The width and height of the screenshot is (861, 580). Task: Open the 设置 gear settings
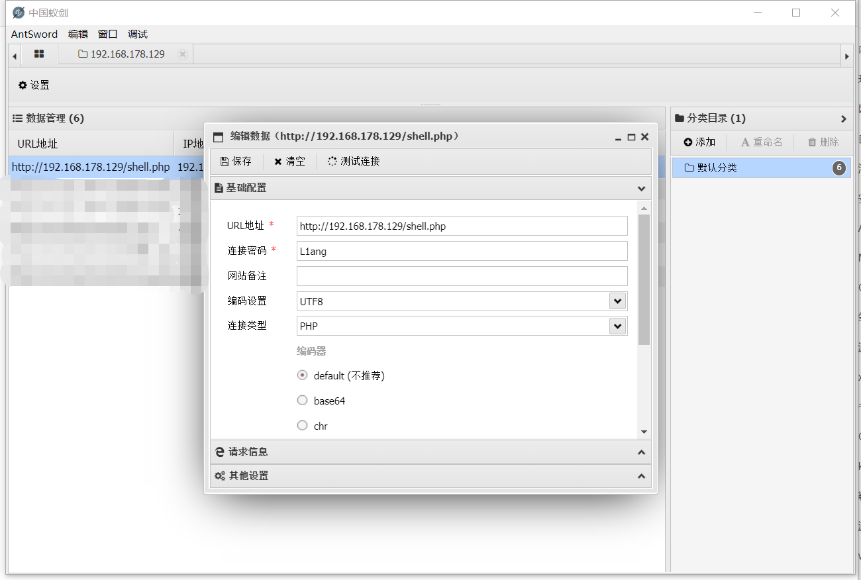tap(34, 85)
